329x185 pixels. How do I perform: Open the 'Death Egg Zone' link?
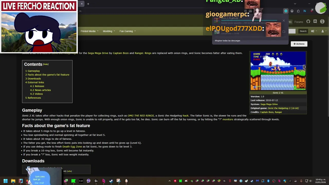(72, 147)
